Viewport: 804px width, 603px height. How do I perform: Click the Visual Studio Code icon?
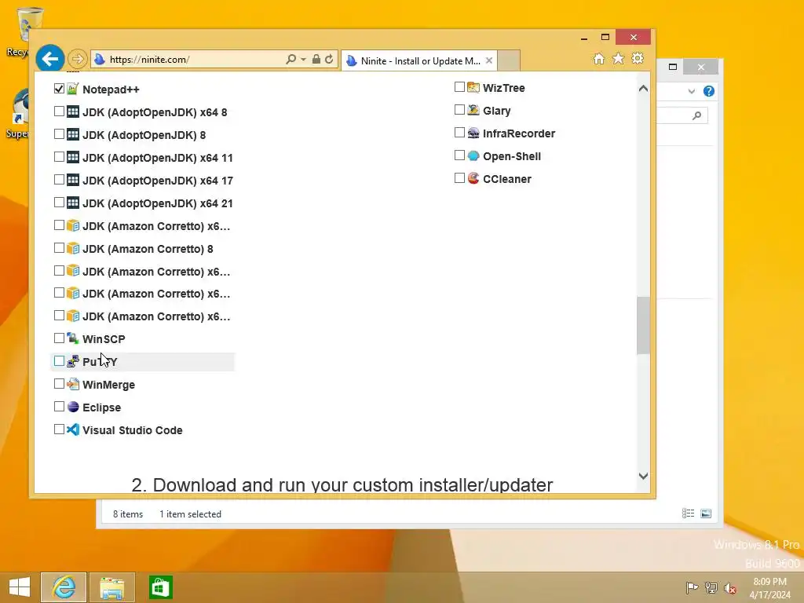[x=73, y=429]
